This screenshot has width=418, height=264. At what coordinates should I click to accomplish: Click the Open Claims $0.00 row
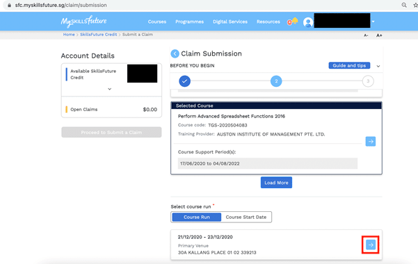click(111, 110)
